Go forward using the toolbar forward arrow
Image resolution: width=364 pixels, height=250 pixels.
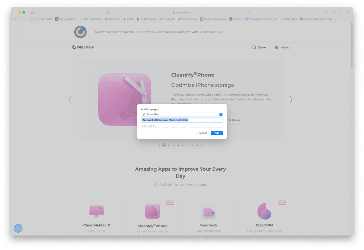coord(50,12)
